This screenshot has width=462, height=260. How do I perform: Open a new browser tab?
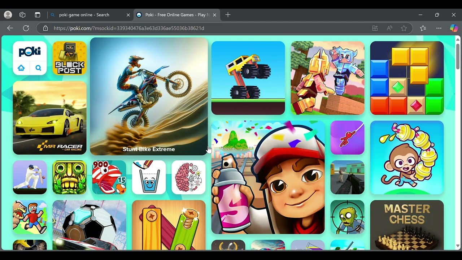228,15
